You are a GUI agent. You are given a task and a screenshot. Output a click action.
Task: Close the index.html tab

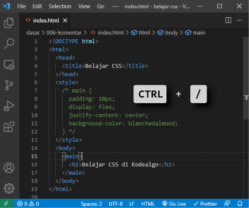pos(65,20)
